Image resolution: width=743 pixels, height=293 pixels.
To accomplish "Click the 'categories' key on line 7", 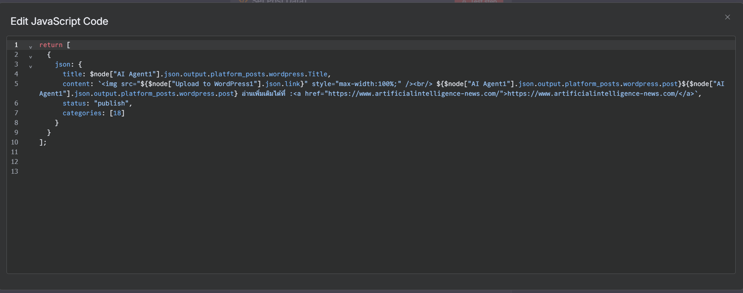I will (82, 113).
